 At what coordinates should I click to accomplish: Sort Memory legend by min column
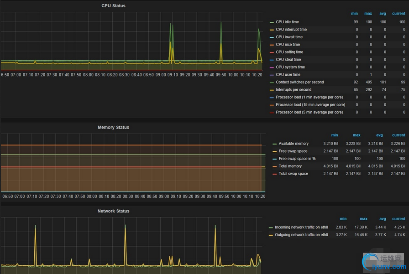335,135
